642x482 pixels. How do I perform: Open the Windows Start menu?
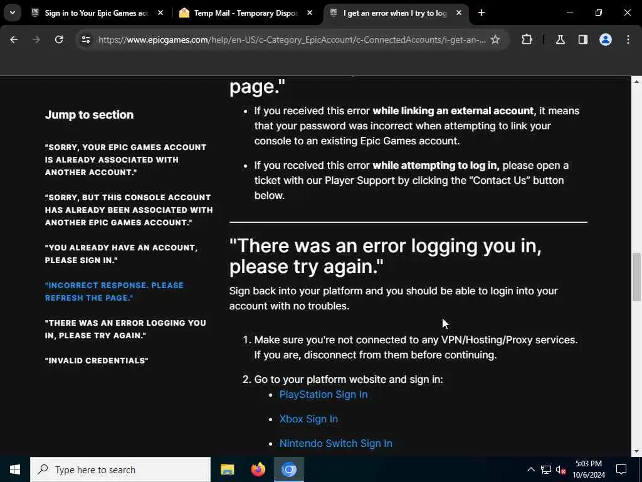pos(15,469)
